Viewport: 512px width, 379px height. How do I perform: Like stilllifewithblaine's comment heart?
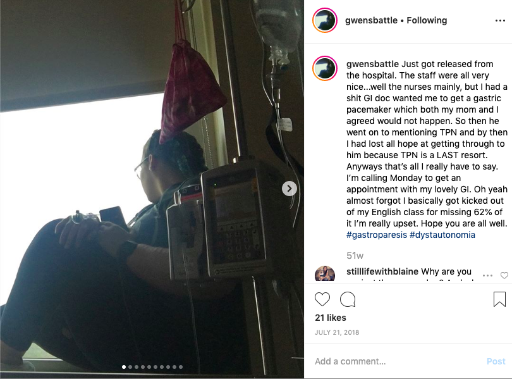(504, 275)
